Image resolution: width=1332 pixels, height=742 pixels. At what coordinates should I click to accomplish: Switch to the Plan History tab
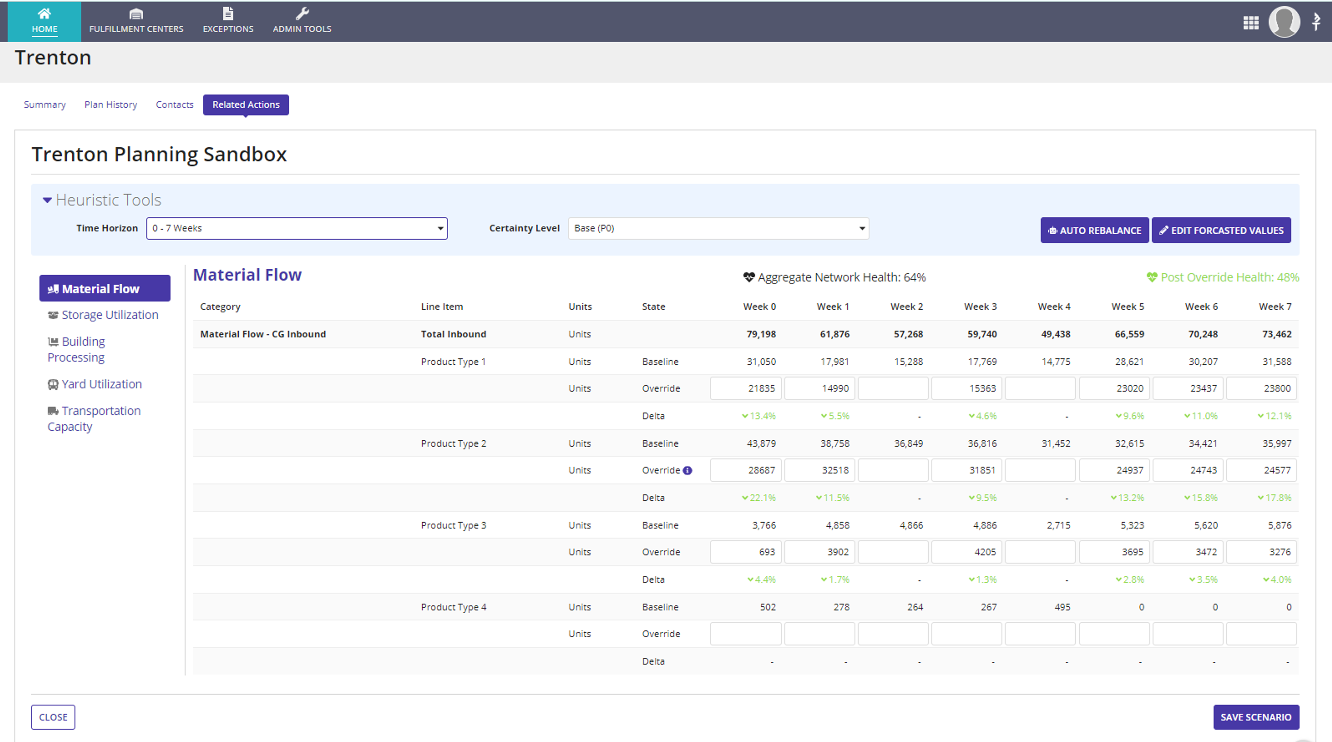point(111,104)
